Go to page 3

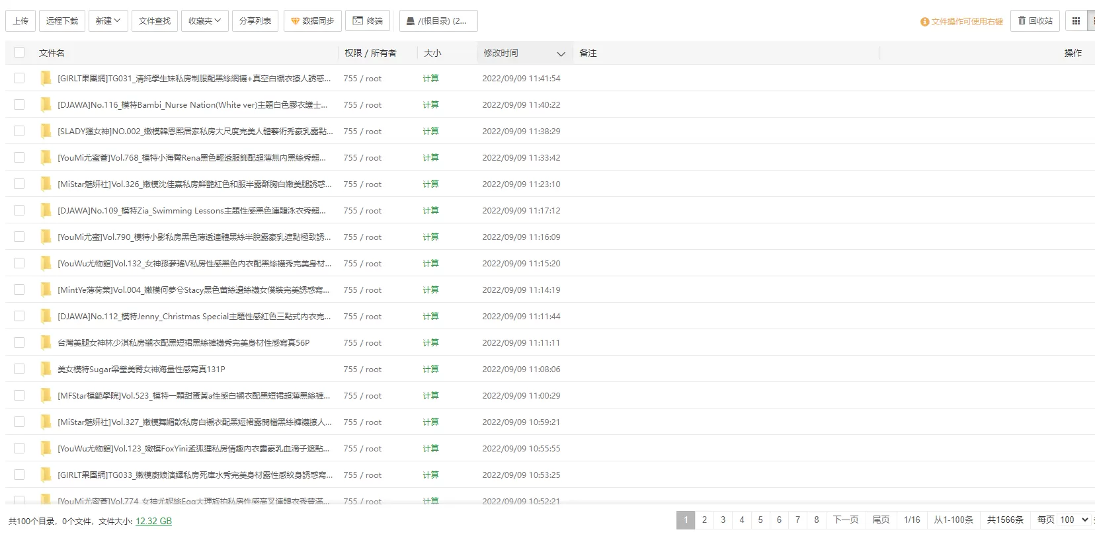point(723,520)
